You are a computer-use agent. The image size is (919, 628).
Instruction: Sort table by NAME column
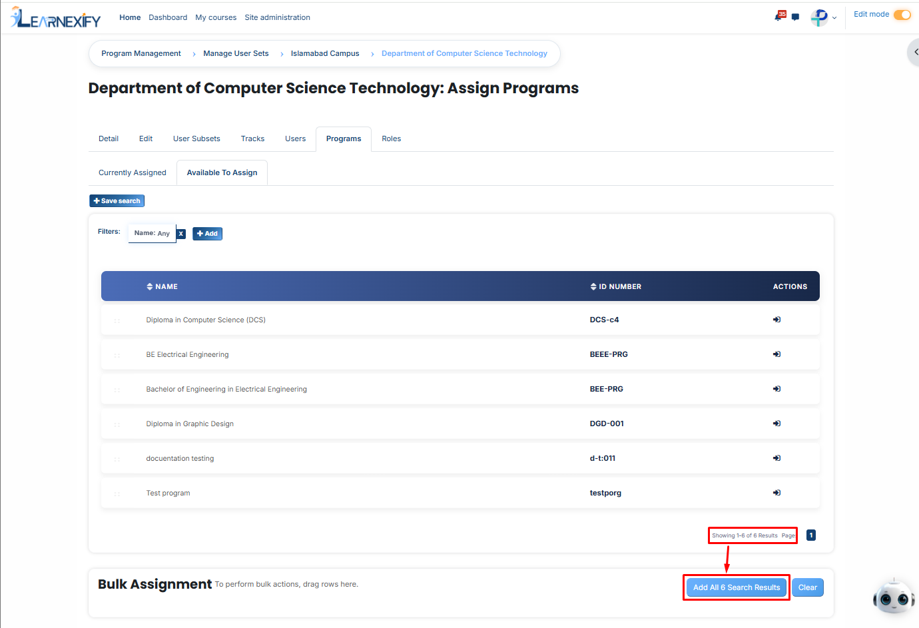162,287
